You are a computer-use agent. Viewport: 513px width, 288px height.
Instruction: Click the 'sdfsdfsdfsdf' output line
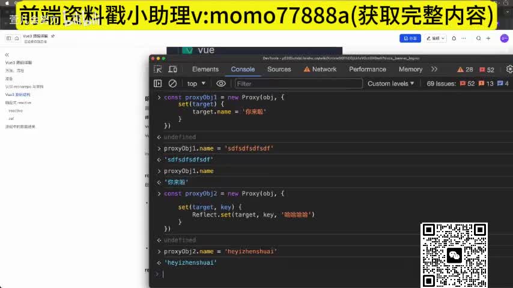(189, 160)
